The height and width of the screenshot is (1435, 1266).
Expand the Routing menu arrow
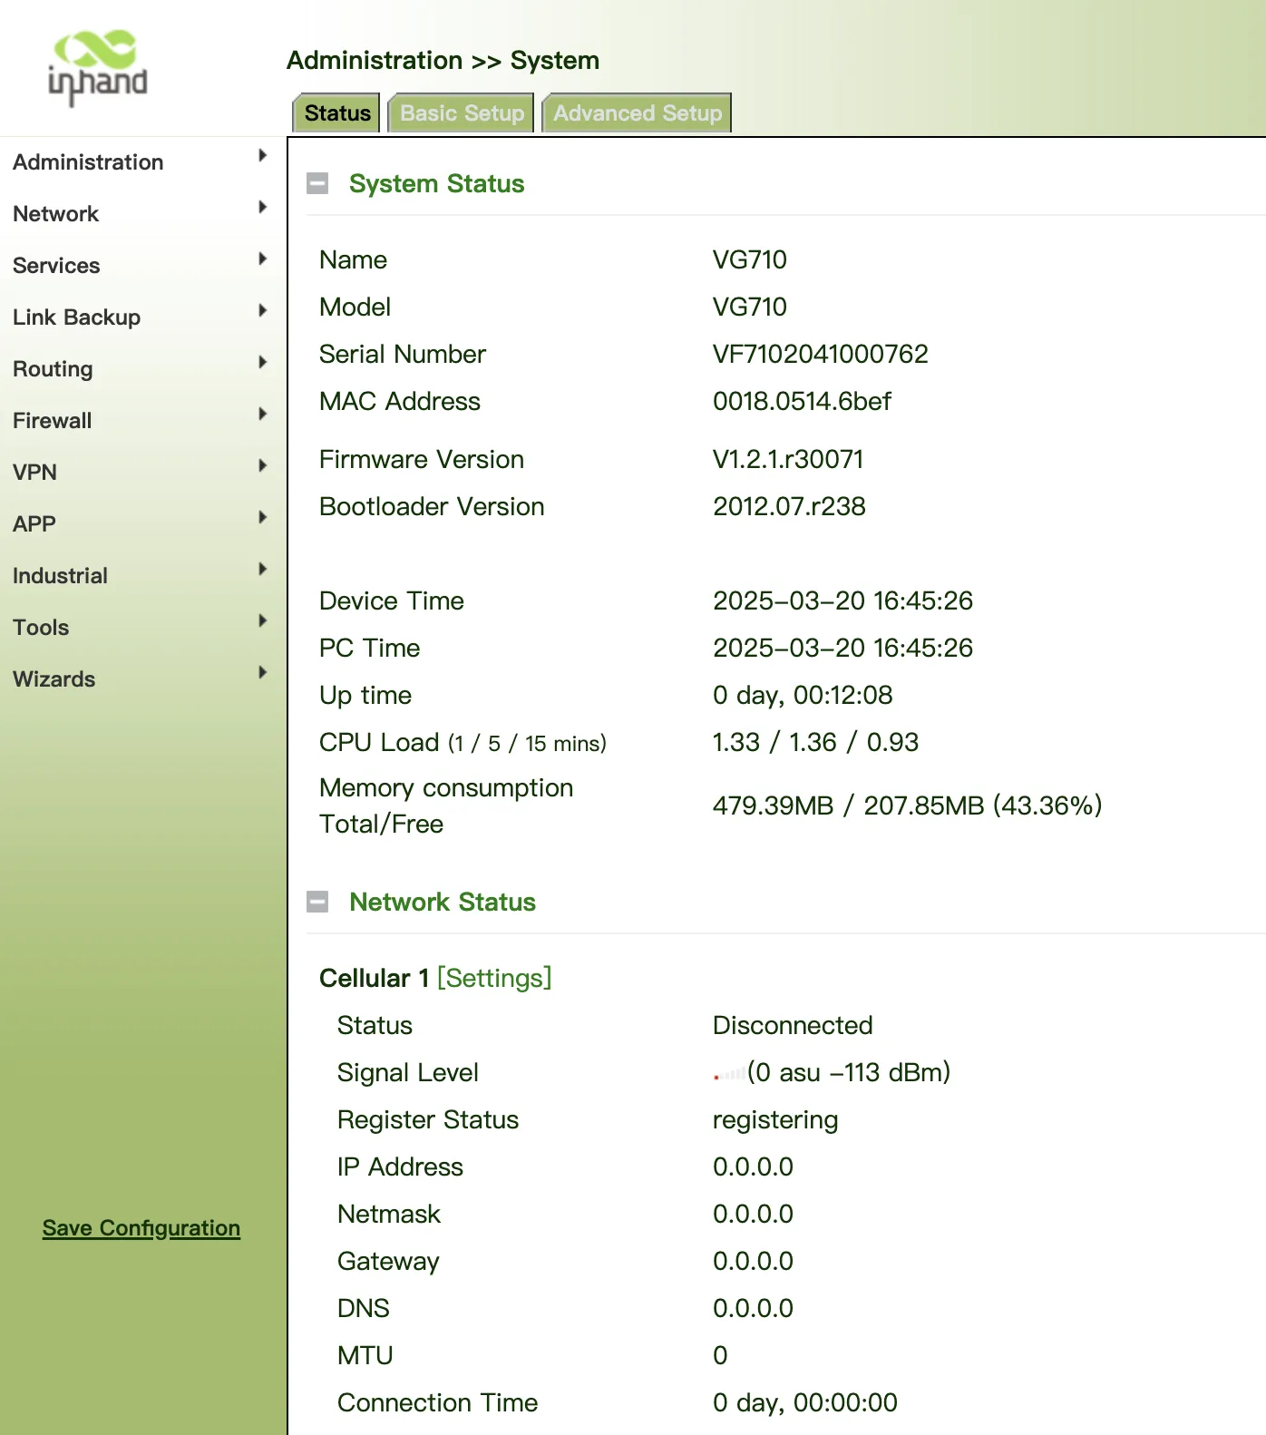(x=262, y=362)
